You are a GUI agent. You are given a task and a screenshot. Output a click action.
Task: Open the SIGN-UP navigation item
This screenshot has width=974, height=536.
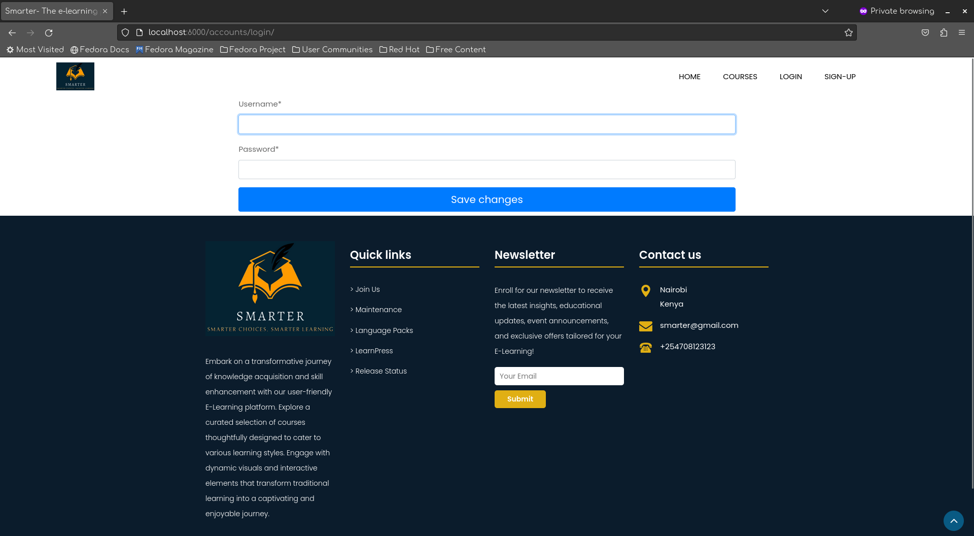click(840, 77)
